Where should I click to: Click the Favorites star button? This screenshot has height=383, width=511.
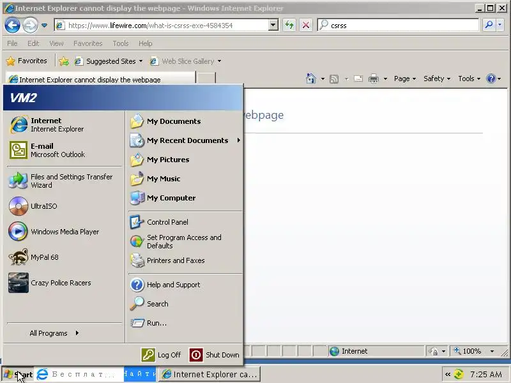(27, 61)
